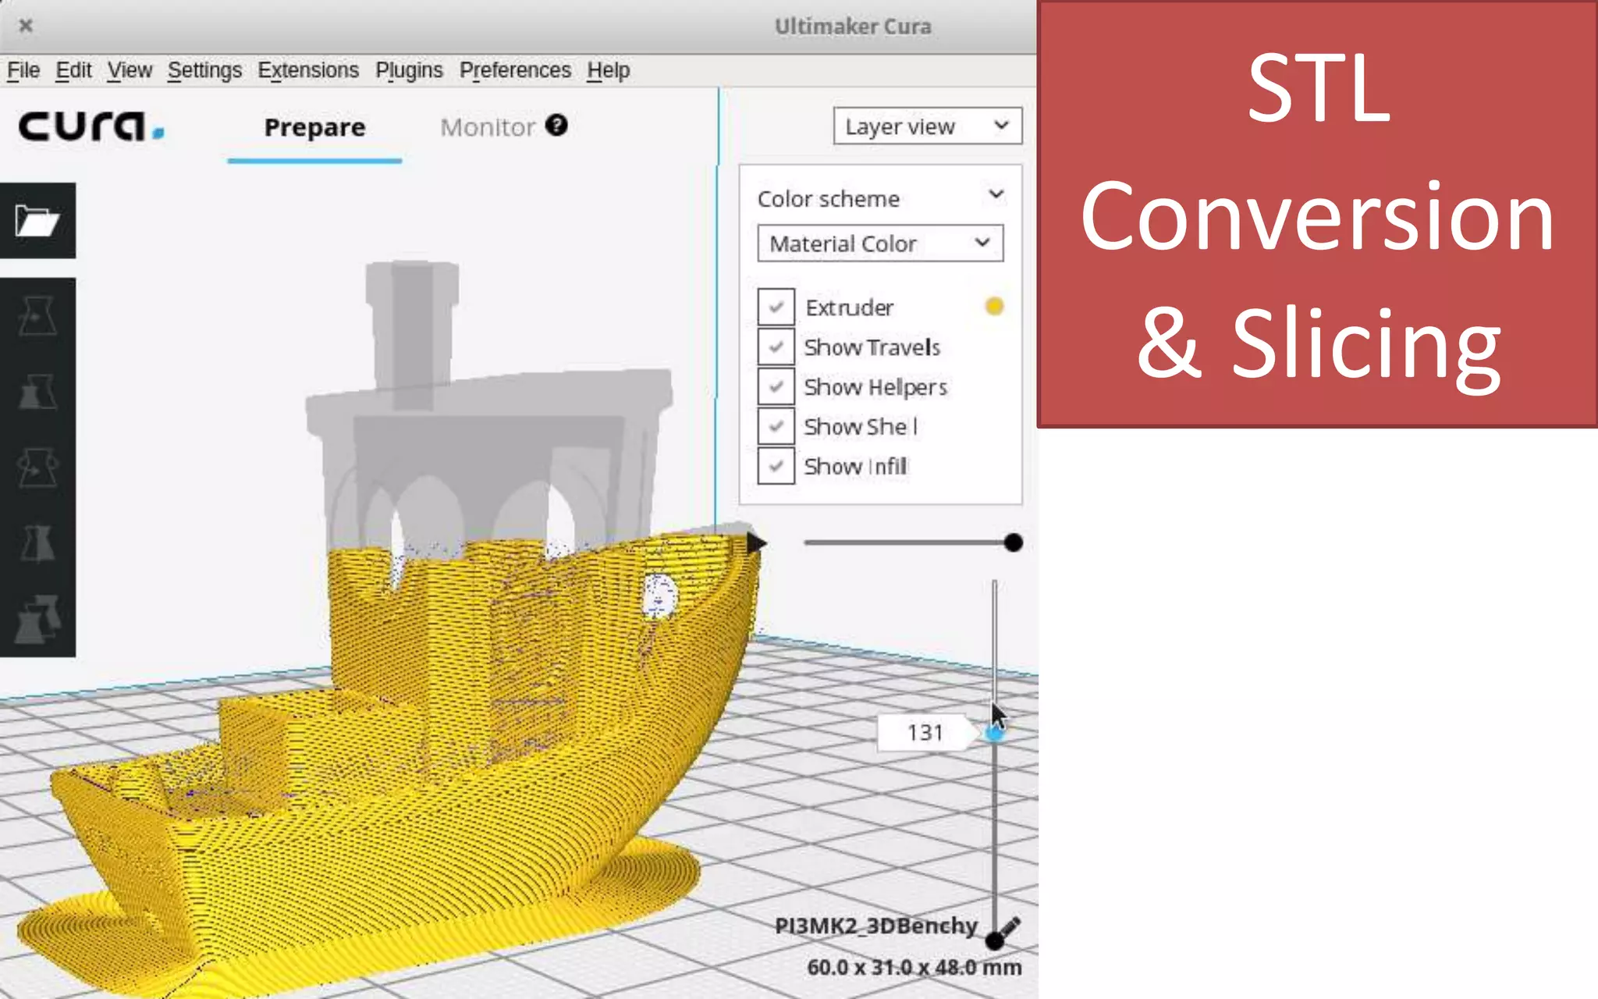Toggle the Show Shell checkbox
Image resolution: width=1598 pixels, height=999 pixels.
[x=776, y=426]
